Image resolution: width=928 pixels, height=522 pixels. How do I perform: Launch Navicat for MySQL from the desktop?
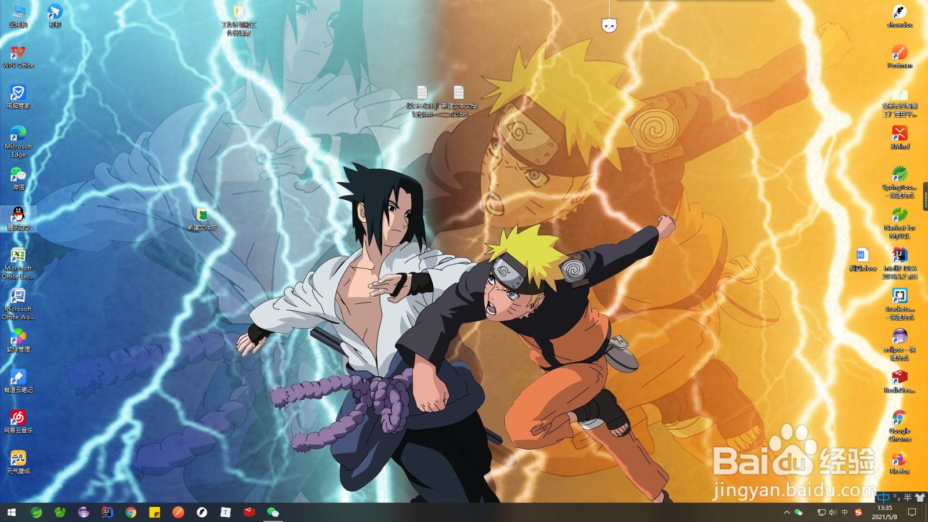coord(900,223)
